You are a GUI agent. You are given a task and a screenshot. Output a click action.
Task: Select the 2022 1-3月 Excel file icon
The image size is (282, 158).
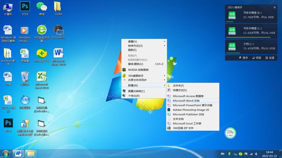pos(8,104)
